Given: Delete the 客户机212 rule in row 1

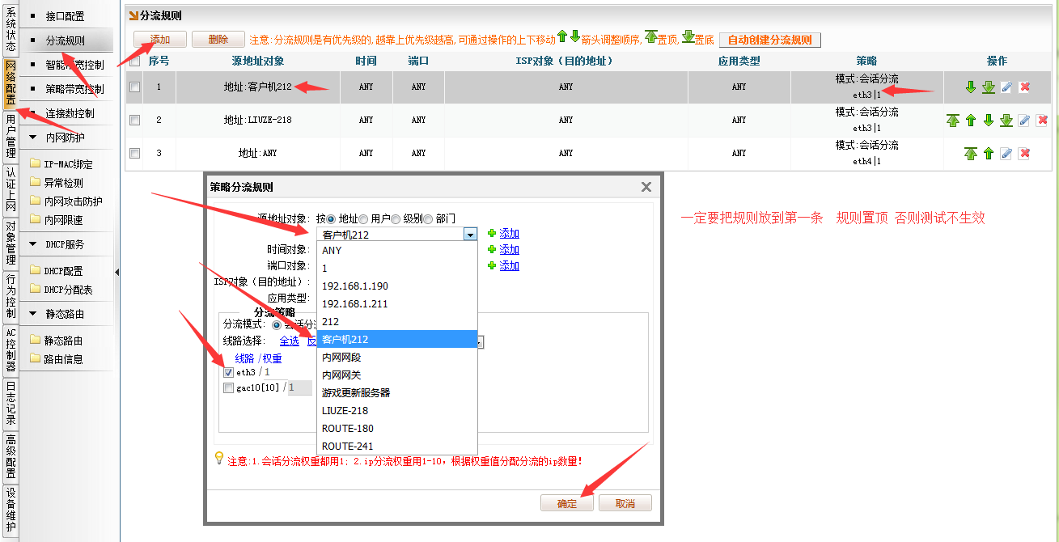Looking at the screenshot, I should [1023, 87].
